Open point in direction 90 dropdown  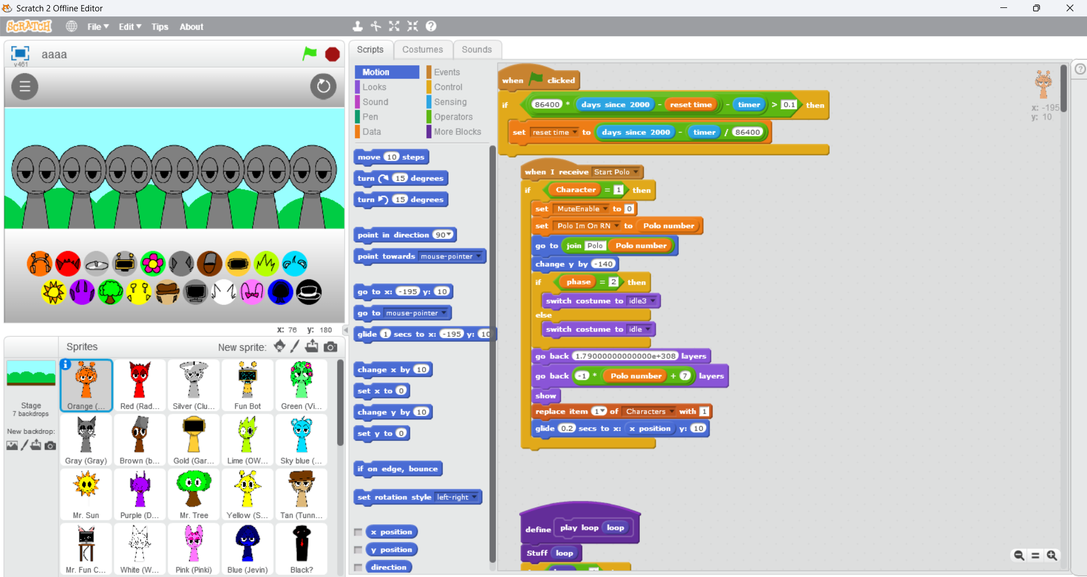(449, 235)
